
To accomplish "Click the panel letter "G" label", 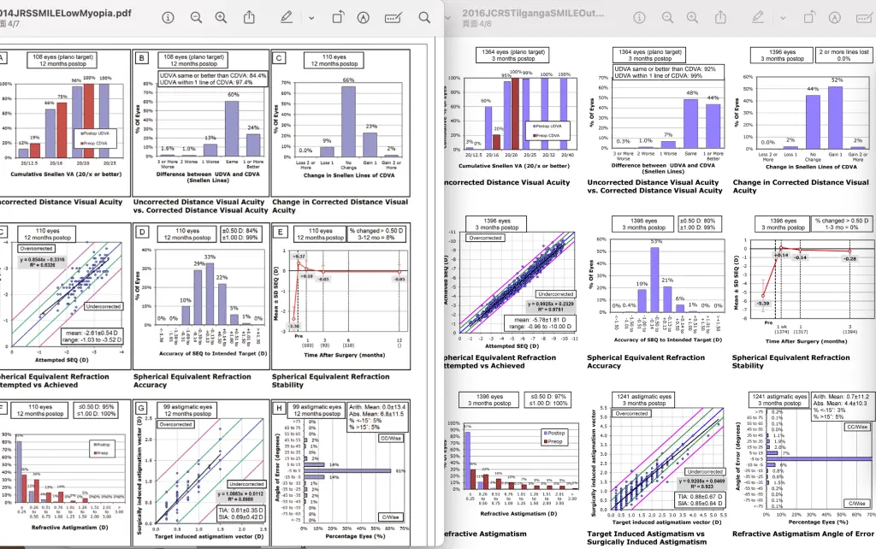I will click(141, 408).
